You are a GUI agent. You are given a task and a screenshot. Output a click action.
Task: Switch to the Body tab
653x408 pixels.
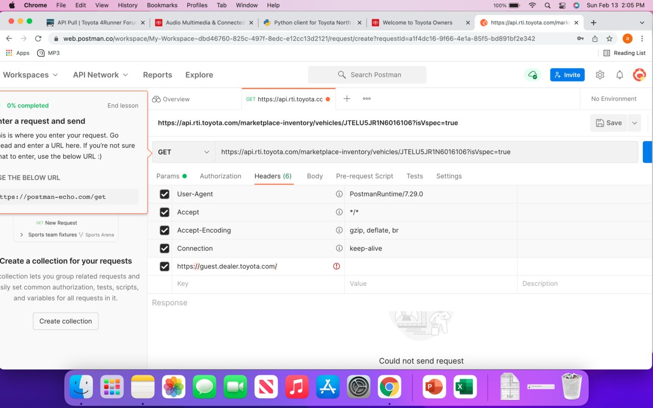click(315, 176)
